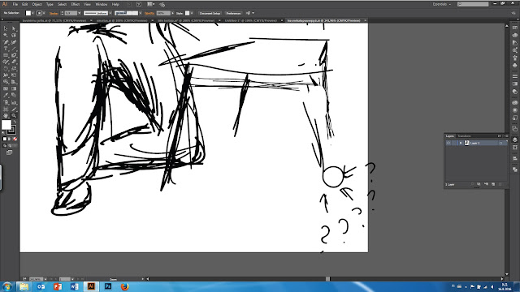Select the Scale tool

coord(14,69)
